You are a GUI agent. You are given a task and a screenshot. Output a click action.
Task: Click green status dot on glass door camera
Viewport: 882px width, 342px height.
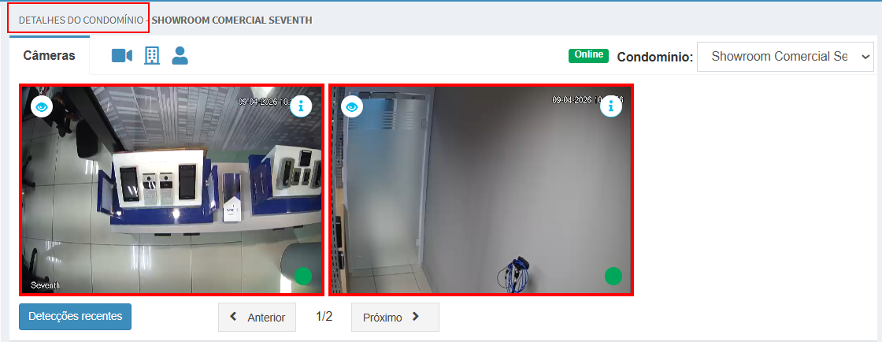click(x=613, y=276)
